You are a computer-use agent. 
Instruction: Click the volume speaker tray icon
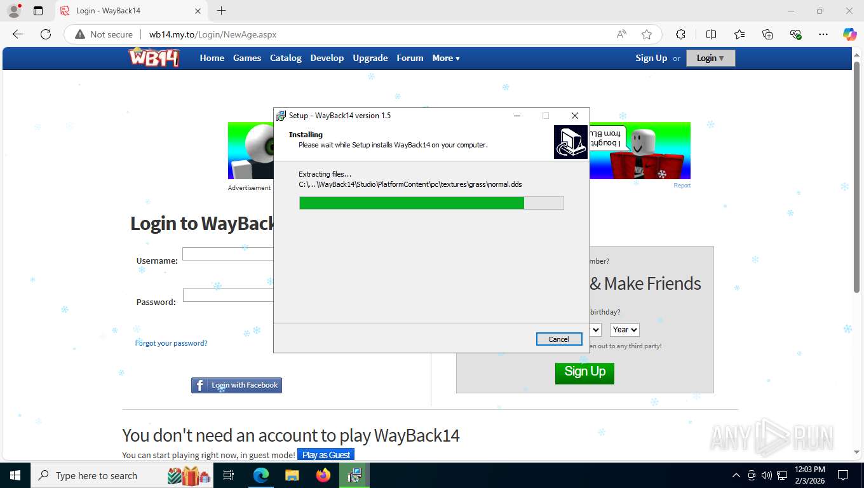pos(766,475)
